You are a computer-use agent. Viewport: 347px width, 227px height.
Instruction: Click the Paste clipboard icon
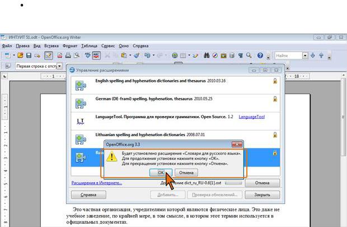tap(124, 55)
